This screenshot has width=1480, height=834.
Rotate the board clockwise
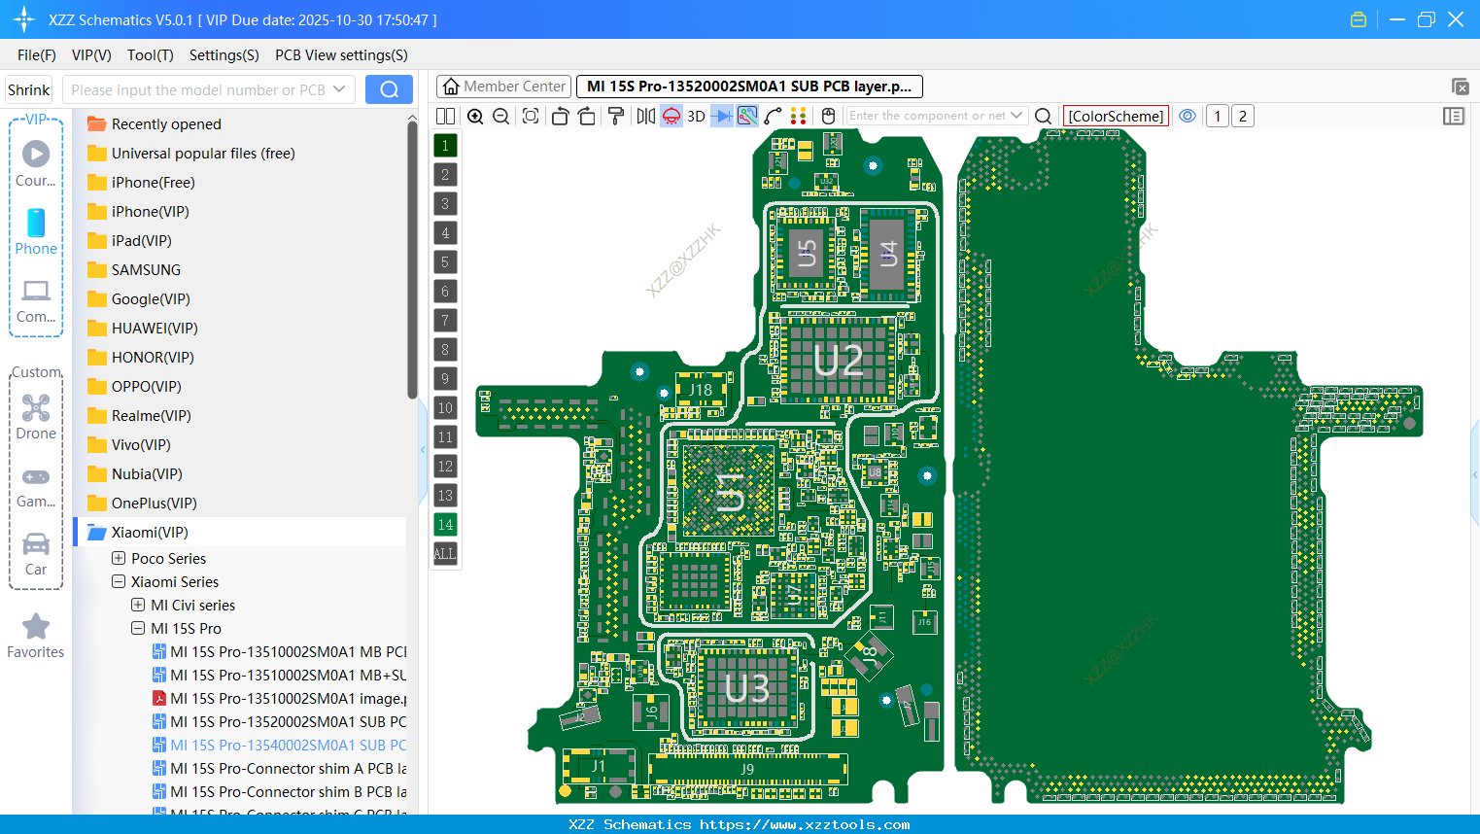586,116
